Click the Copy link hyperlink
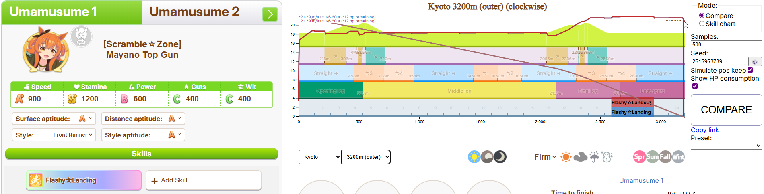This screenshot has height=194, width=764. coord(704,130)
